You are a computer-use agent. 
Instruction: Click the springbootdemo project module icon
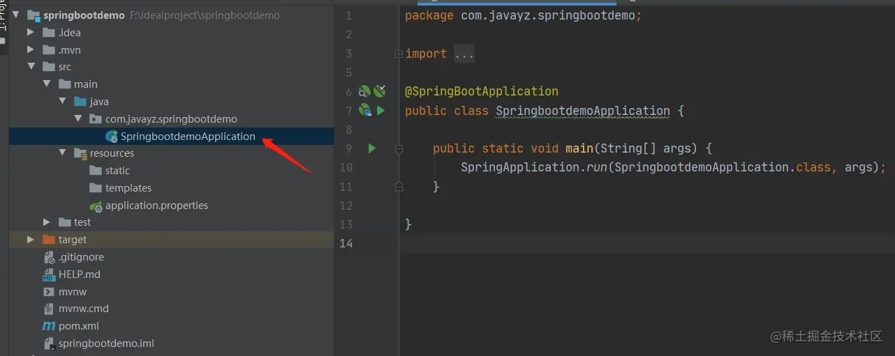pyautogui.click(x=34, y=15)
